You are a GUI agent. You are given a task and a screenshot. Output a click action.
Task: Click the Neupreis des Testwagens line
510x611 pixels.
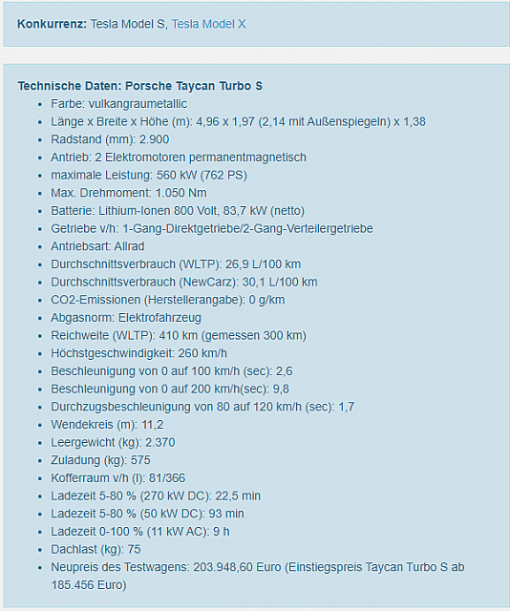(258, 577)
